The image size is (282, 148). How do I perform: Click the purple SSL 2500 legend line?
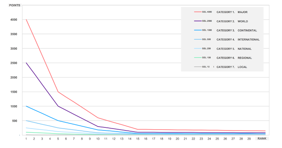198,21
